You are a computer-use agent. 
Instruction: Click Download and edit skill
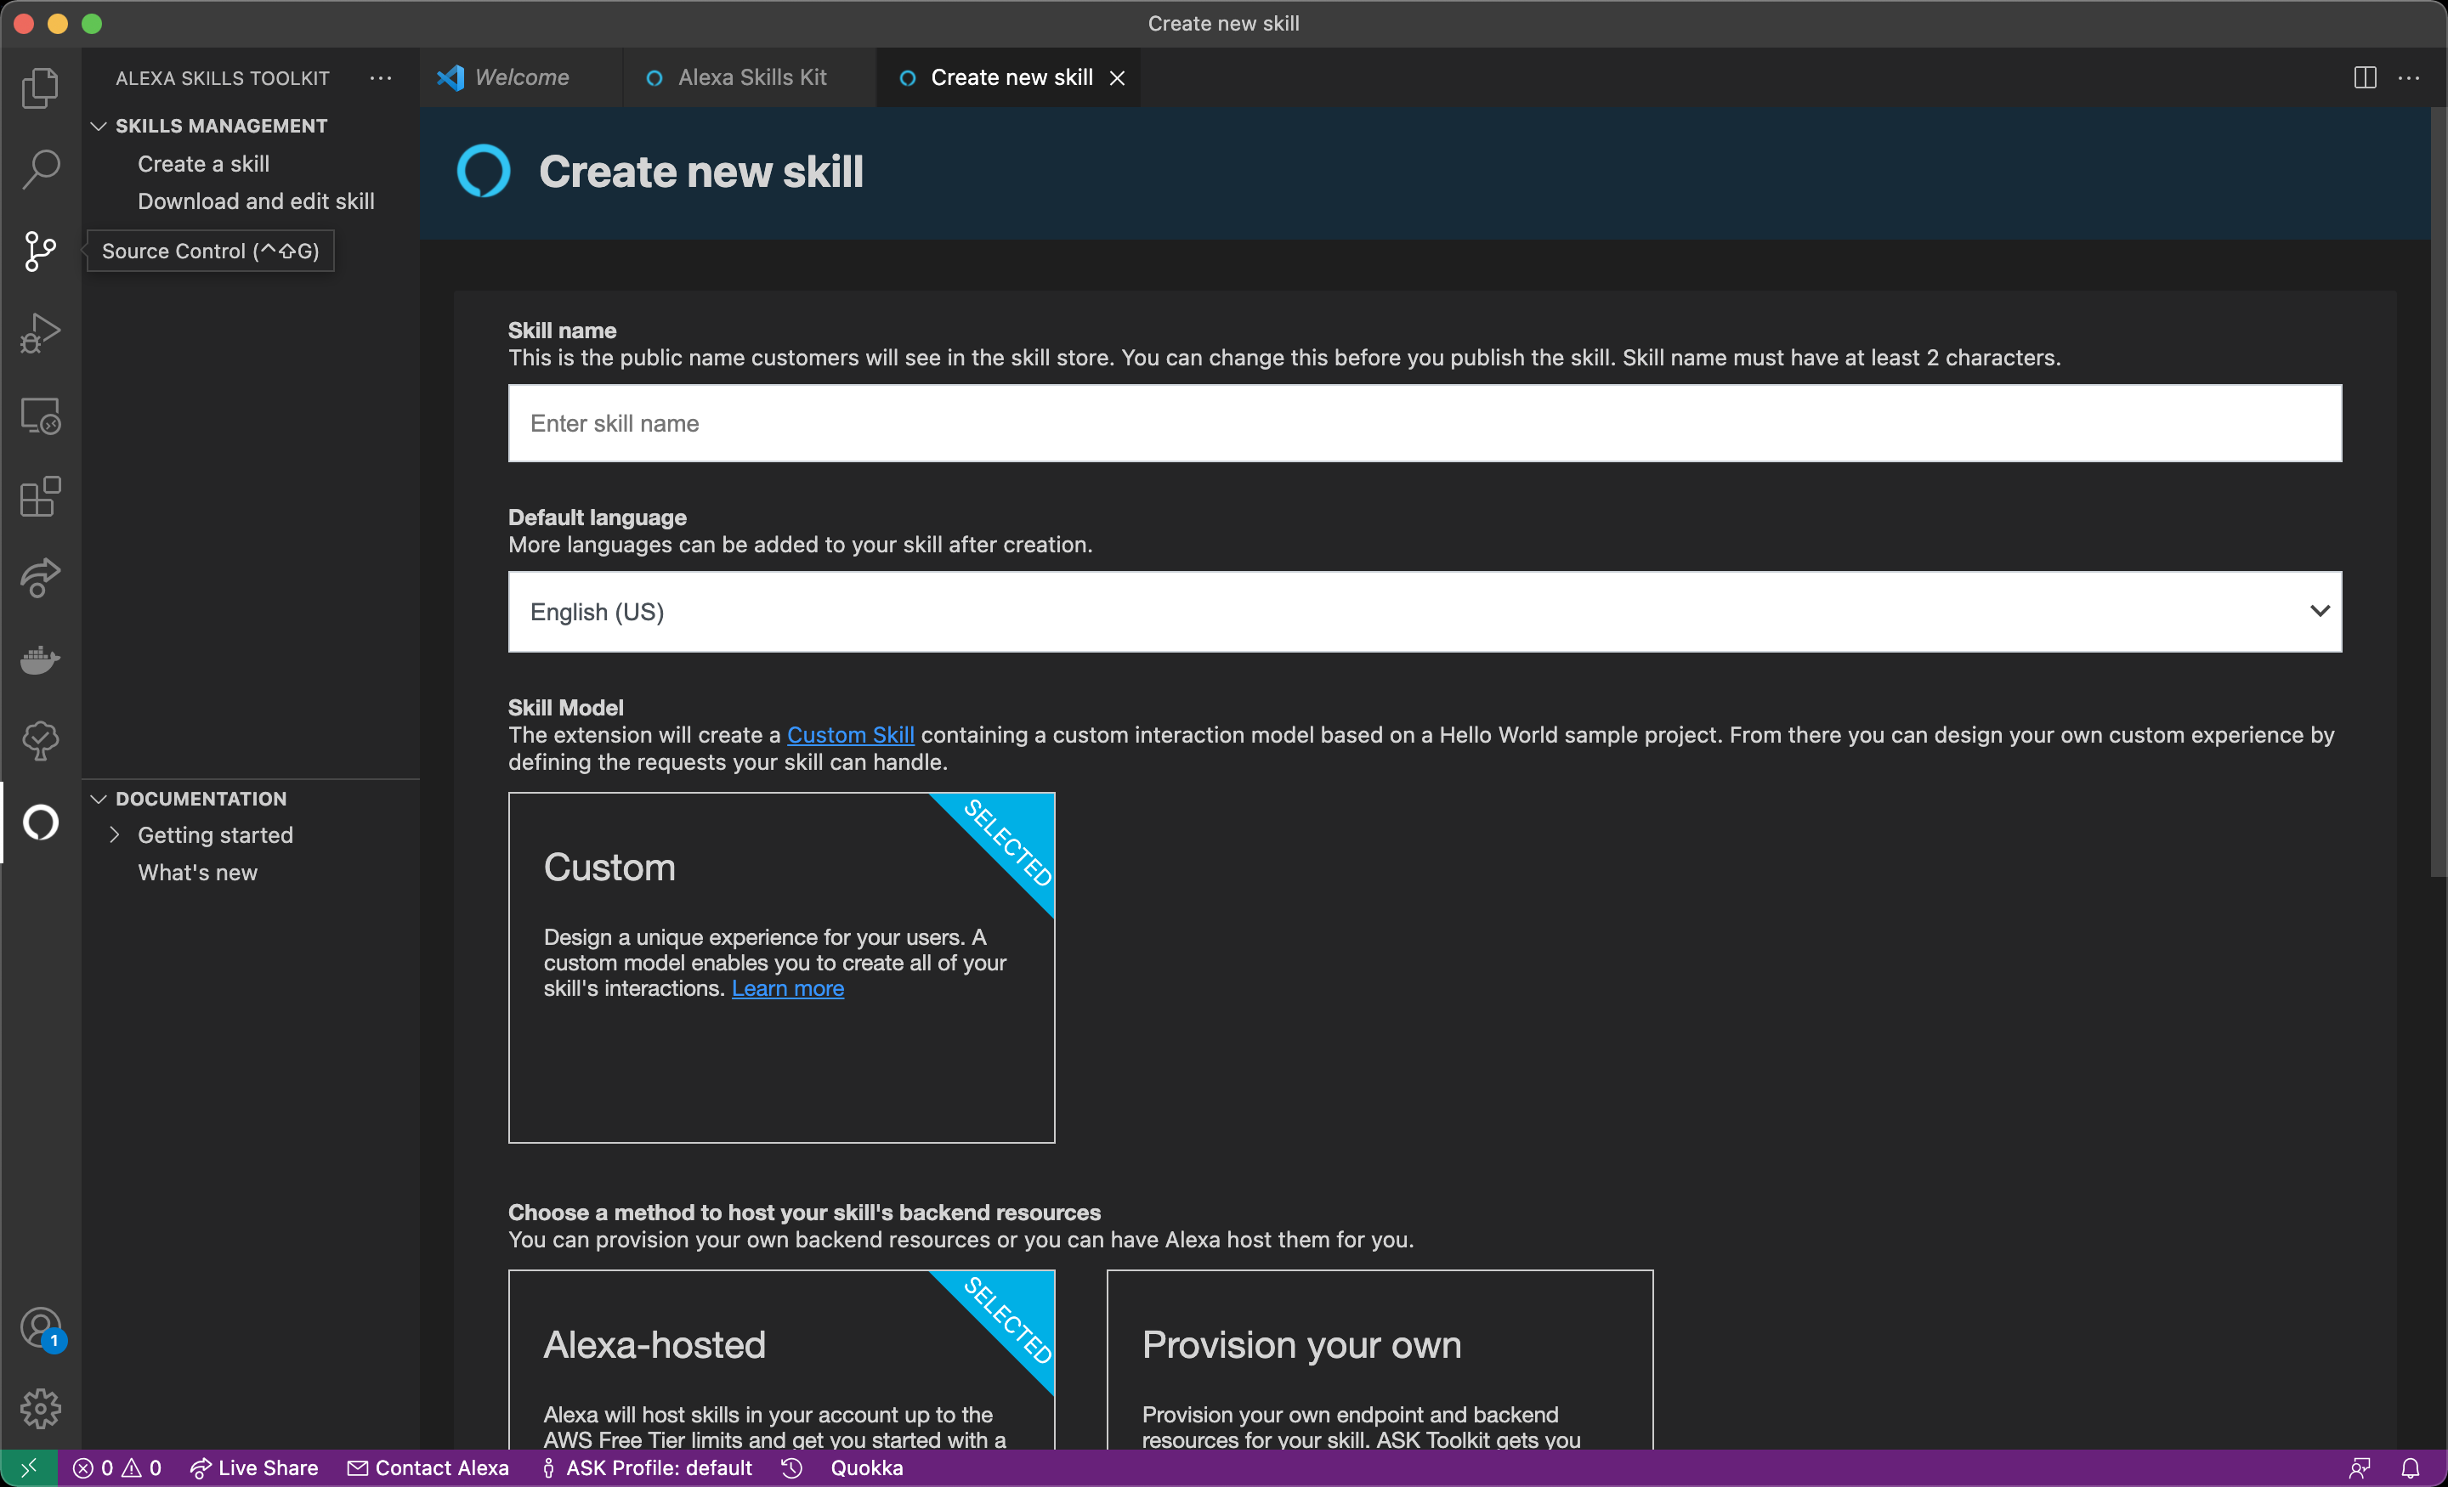(x=255, y=201)
